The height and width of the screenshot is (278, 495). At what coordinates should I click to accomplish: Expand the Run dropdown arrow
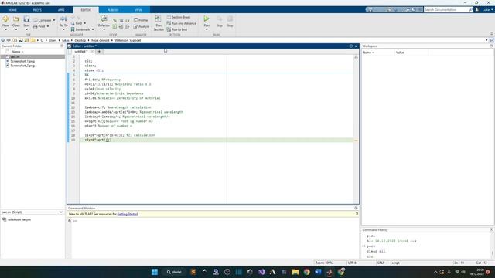tap(207, 29)
